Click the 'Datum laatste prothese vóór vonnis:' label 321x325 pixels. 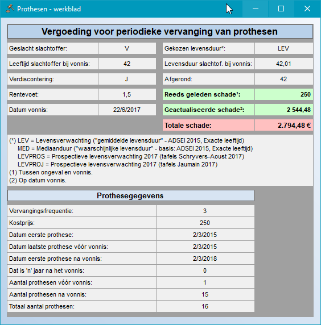[81, 247]
